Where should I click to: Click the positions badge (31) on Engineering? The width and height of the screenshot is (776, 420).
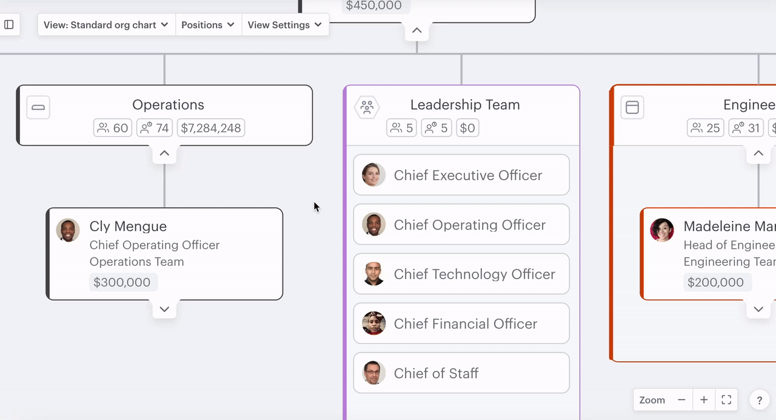click(x=746, y=127)
